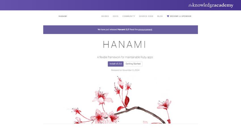The height and width of the screenshot is (128, 241).
Task: Click the release date text
Action: (x=125, y=70)
